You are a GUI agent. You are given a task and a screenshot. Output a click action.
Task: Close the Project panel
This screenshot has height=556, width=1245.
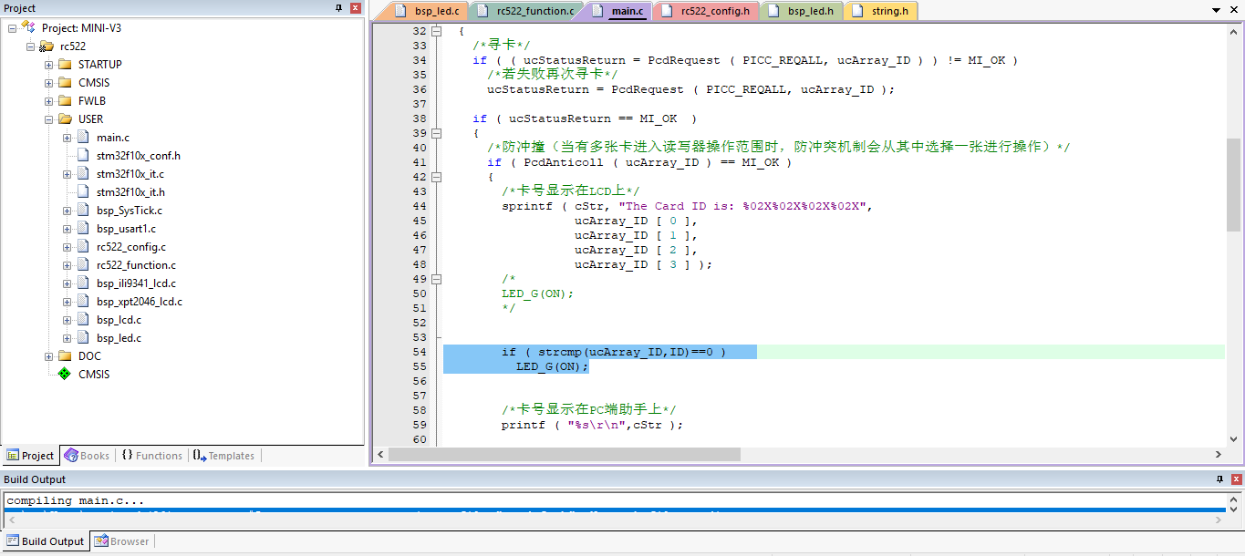355,8
